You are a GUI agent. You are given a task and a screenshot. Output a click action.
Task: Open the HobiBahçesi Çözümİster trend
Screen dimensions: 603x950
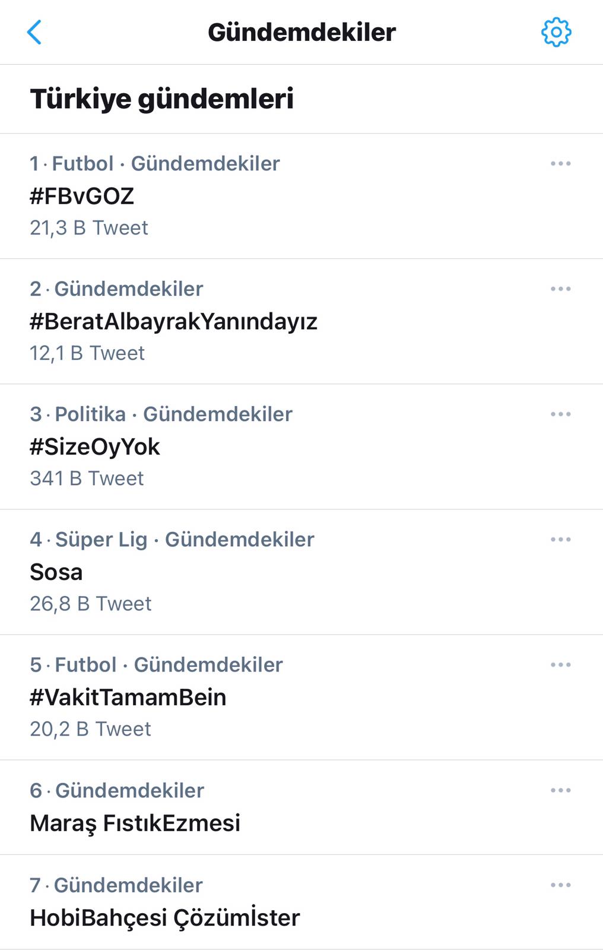pos(165,917)
